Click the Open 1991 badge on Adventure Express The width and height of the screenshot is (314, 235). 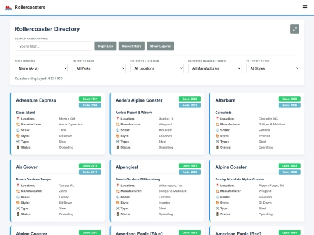click(x=90, y=99)
